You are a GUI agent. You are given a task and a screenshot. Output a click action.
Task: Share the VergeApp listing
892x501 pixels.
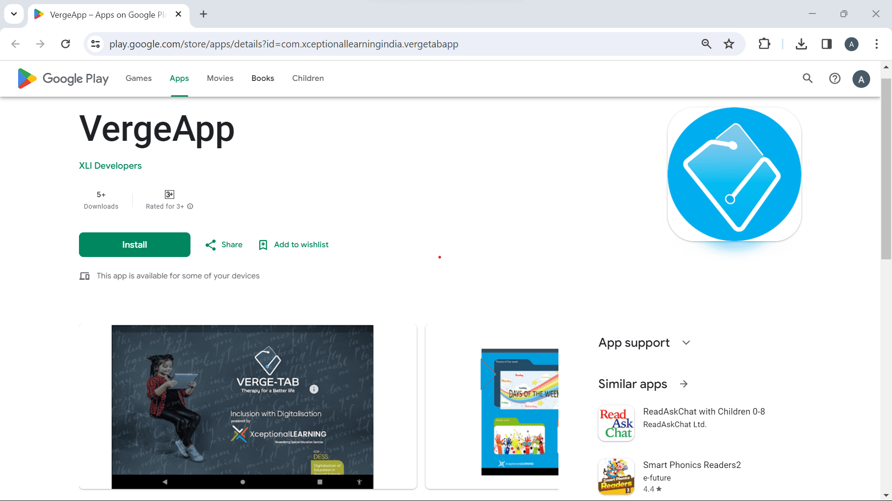pos(223,244)
